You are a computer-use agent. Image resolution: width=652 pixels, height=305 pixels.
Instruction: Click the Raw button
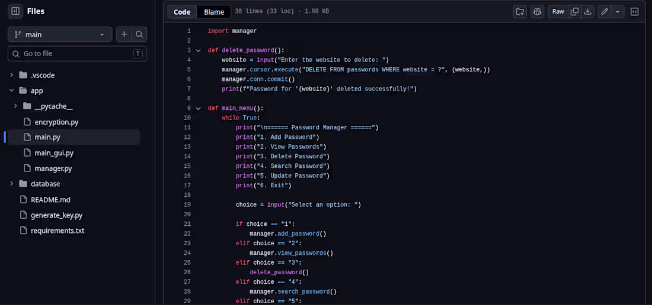[558, 12]
